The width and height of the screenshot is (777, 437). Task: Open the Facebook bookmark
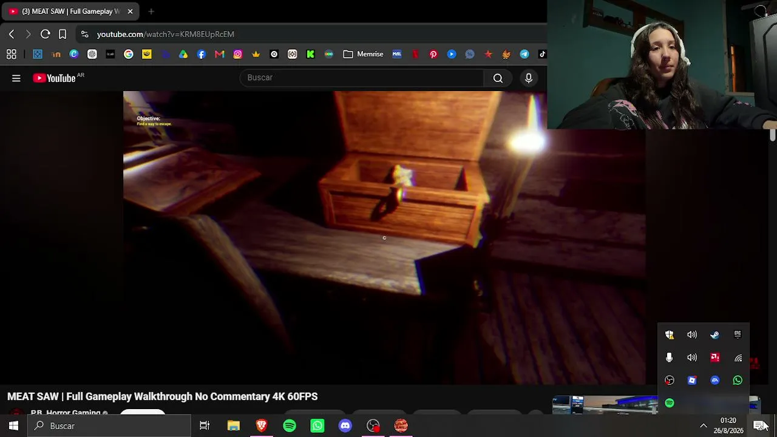[202, 54]
